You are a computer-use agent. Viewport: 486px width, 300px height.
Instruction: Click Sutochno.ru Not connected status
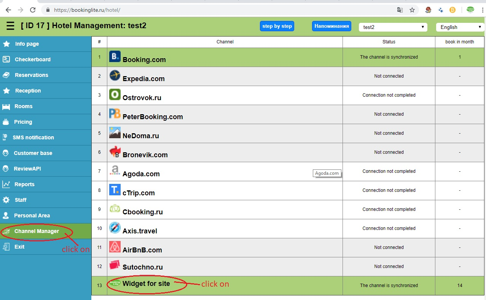(389, 266)
